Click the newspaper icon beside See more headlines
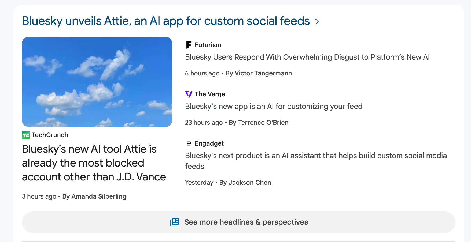Image resolution: width=471 pixels, height=242 pixels. tap(175, 222)
